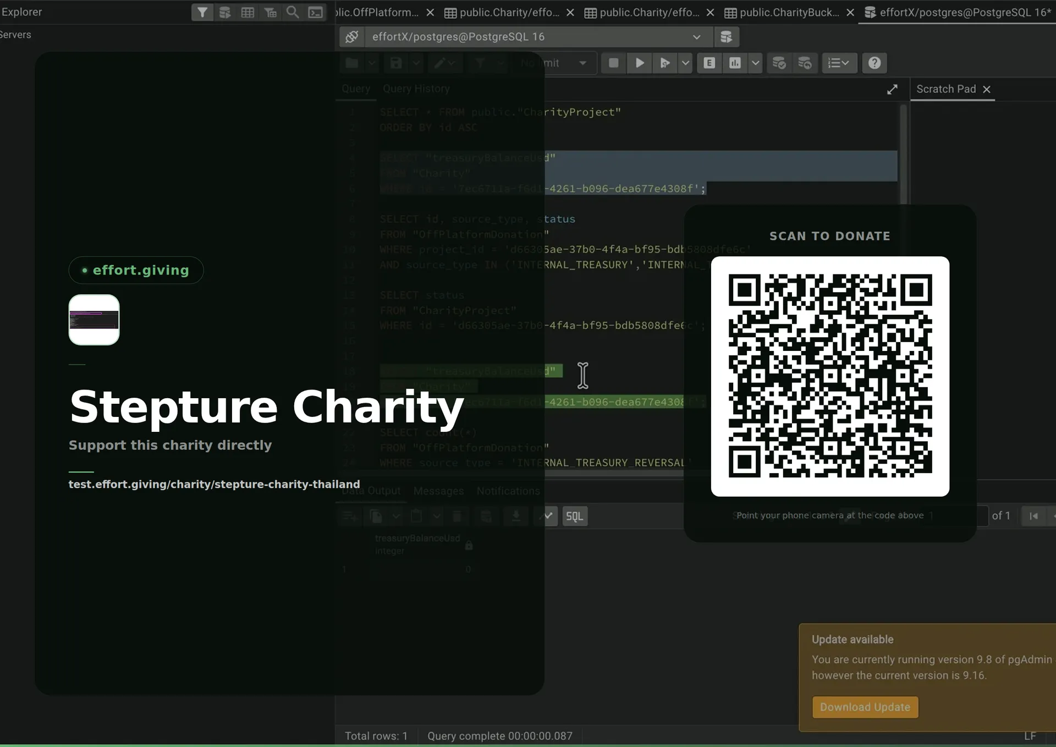Open the query tool help icon

pyautogui.click(x=875, y=63)
